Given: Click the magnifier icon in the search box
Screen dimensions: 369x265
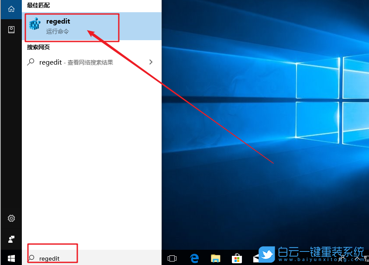Looking at the screenshot, I should [x=31, y=257].
